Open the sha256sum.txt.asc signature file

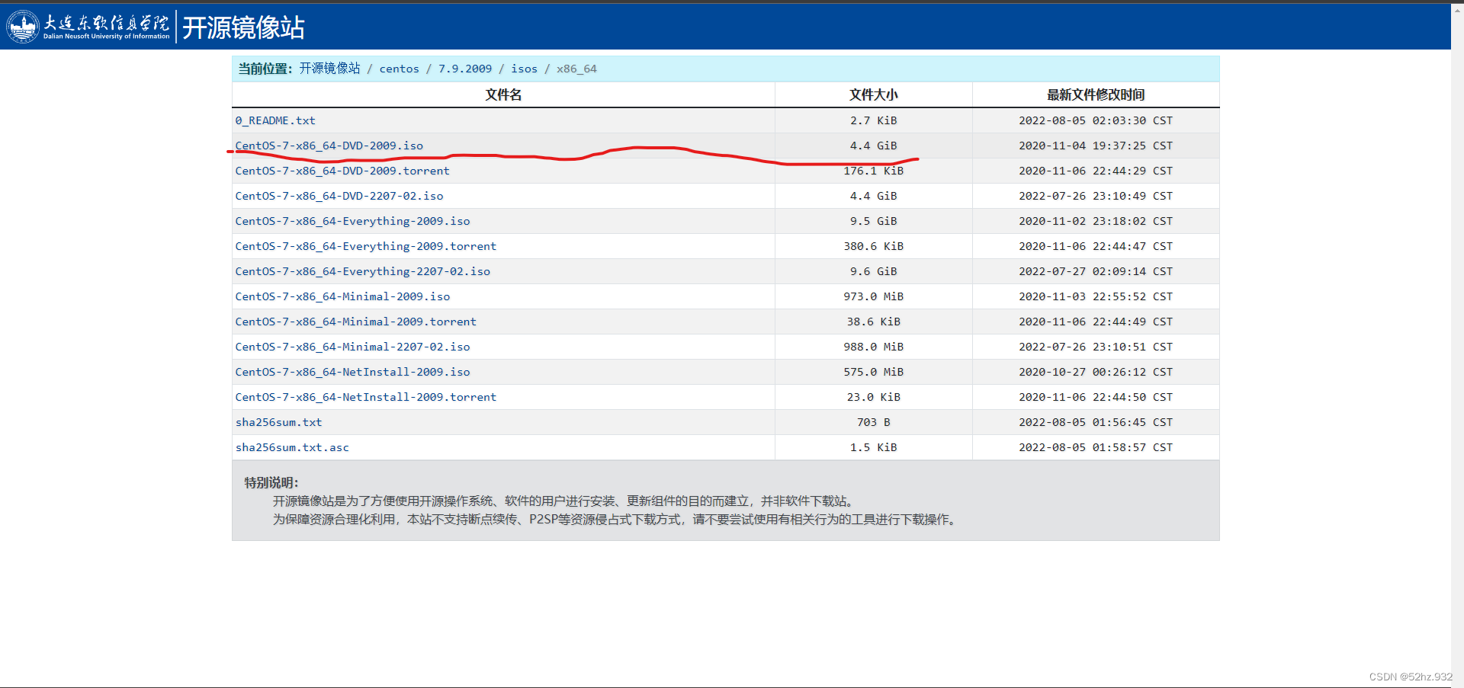coord(292,447)
